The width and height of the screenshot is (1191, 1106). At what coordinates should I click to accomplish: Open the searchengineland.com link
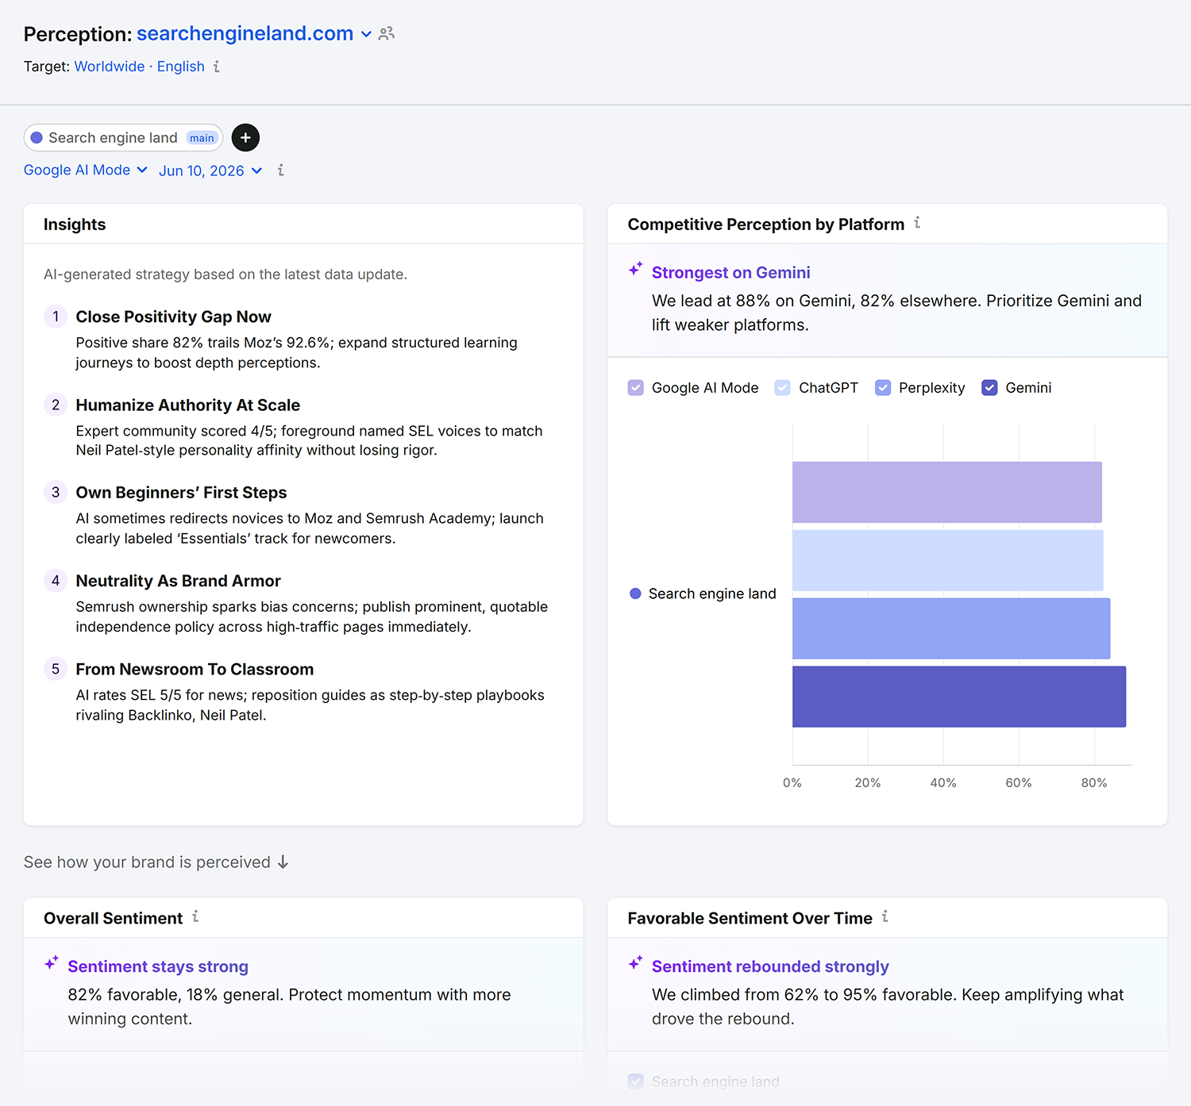tap(245, 33)
